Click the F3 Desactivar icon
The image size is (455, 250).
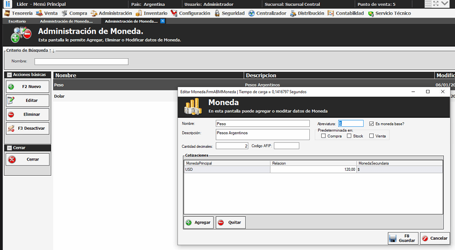click(11, 128)
